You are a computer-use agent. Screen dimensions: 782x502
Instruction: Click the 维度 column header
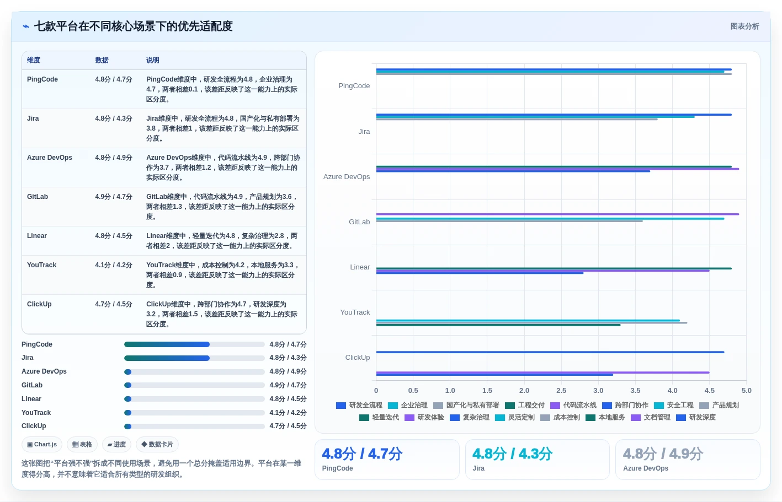[34, 61]
